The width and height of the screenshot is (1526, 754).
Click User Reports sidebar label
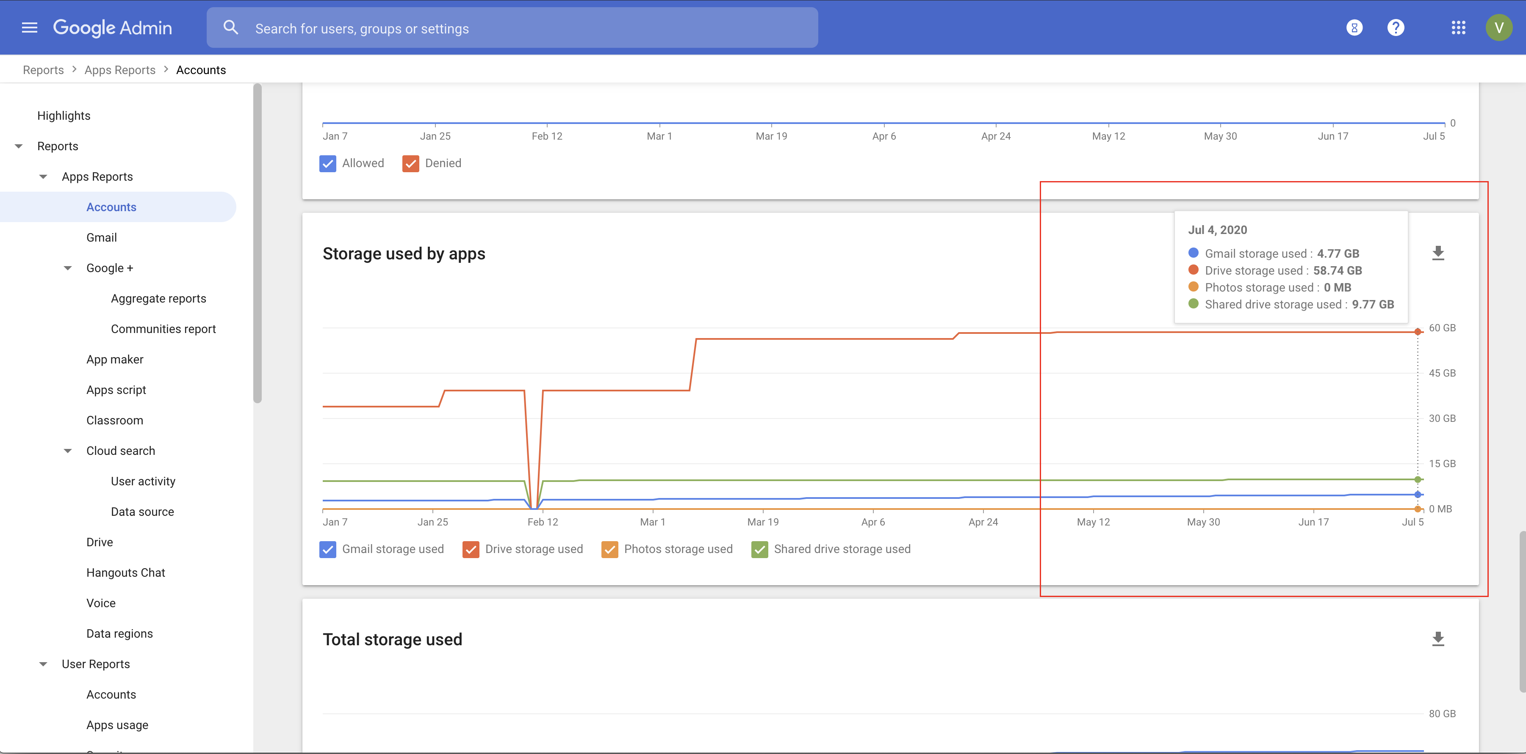95,664
